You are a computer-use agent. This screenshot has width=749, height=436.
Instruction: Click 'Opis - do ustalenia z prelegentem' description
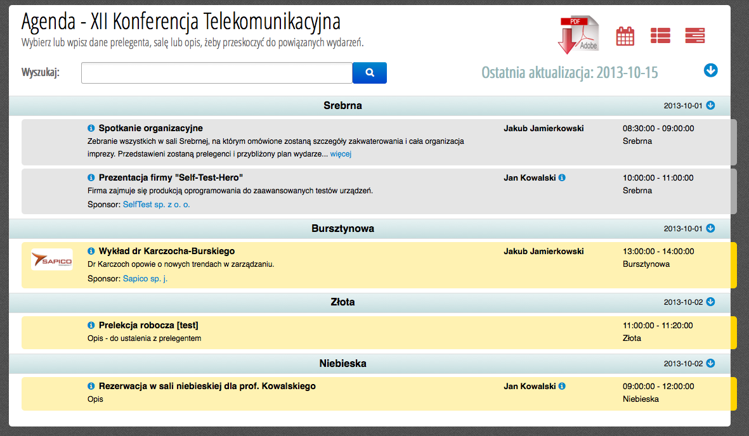144,338
